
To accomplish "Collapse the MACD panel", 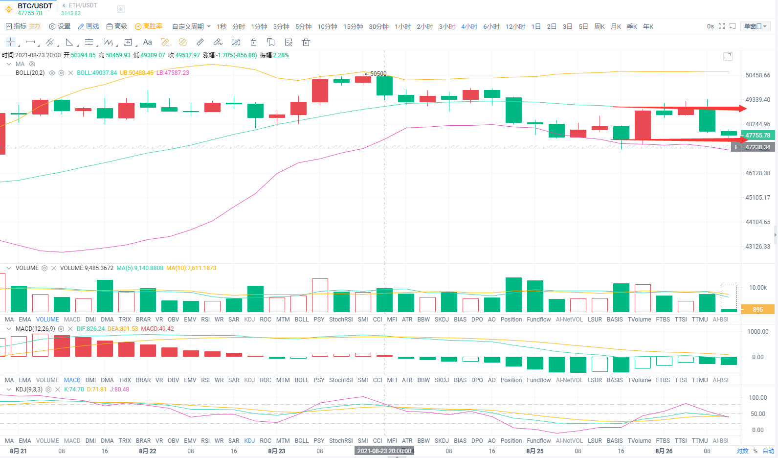I will 9,329.
